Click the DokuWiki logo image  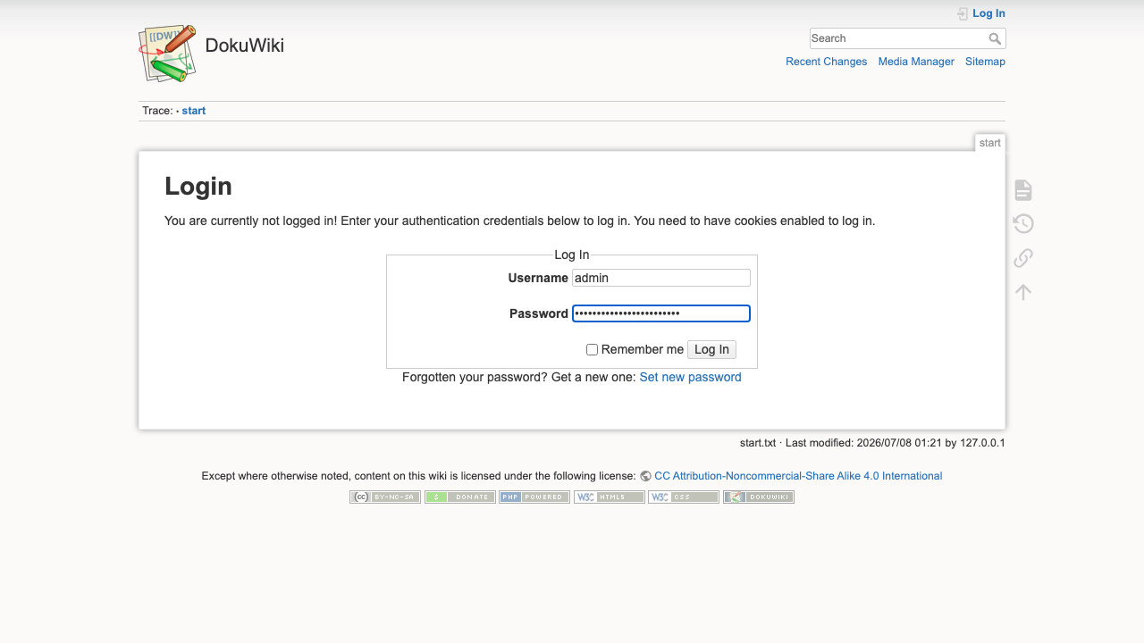(x=167, y=54)
